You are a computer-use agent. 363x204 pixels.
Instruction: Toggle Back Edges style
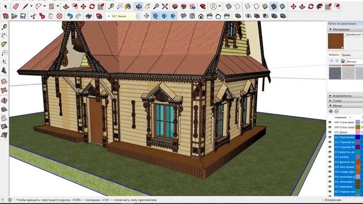click(237, 6)
